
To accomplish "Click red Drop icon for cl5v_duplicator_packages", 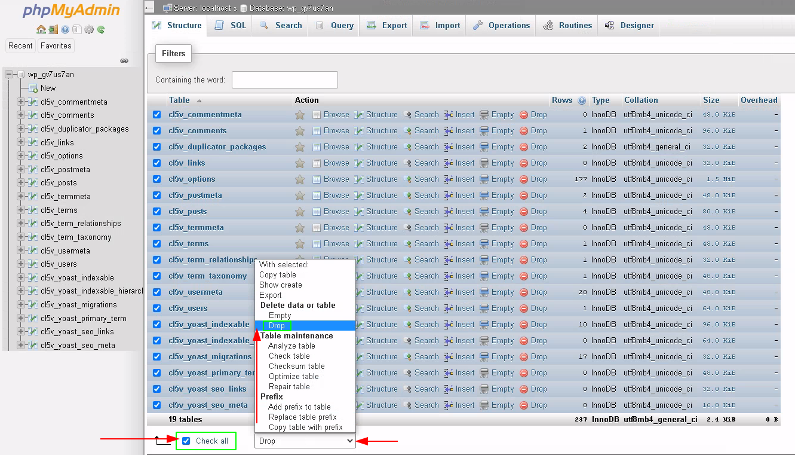I will pyautogui.click(x=524, y=147).
